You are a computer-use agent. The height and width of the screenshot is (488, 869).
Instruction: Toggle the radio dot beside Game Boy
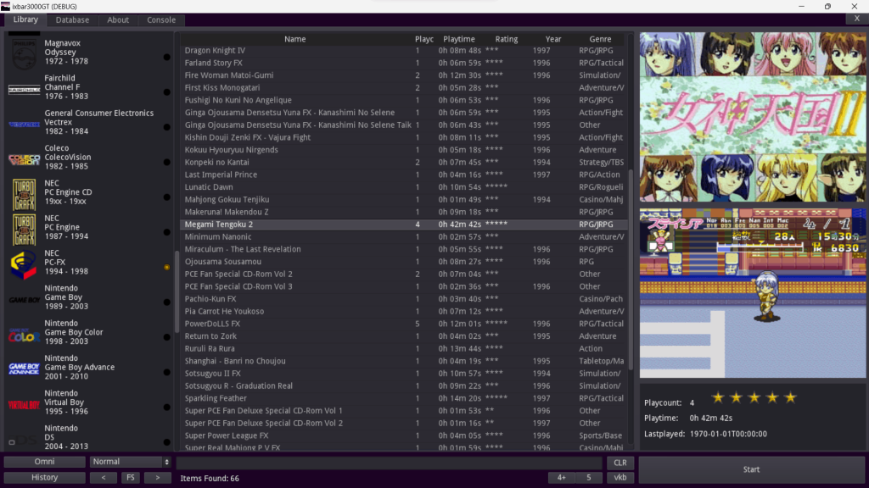coord(167,302)
